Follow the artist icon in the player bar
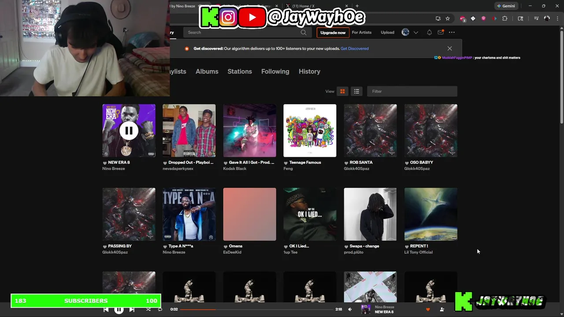 [x=442, y=310]
